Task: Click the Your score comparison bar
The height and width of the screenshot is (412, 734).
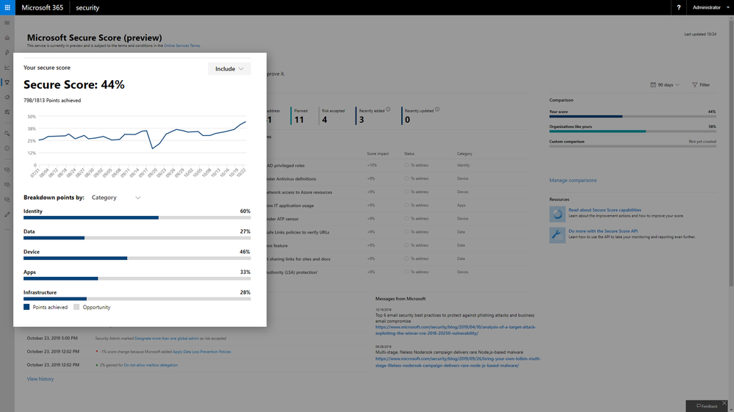Action: coord(633,117)
